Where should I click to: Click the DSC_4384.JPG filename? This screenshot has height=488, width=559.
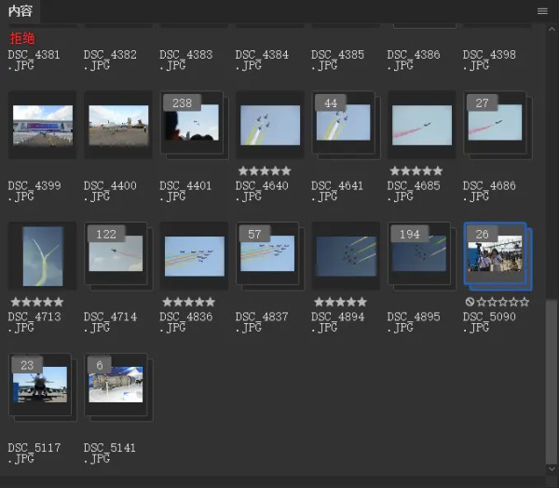262,60
